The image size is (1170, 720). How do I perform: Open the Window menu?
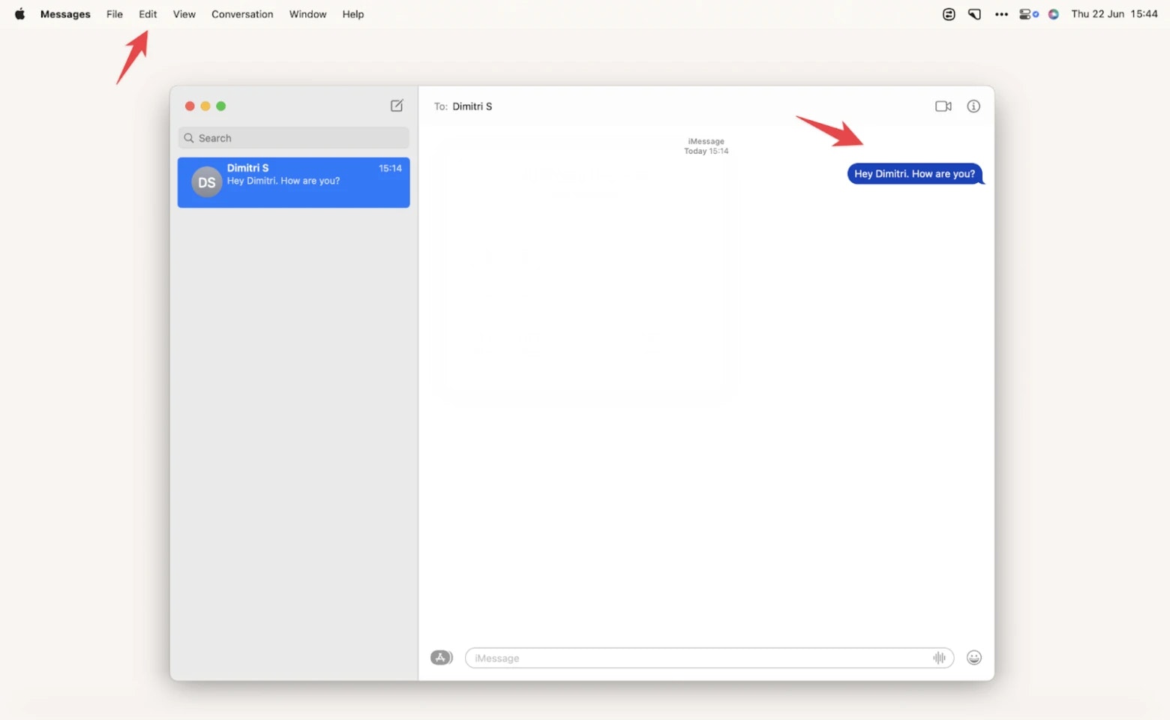[x=308, y=14]
